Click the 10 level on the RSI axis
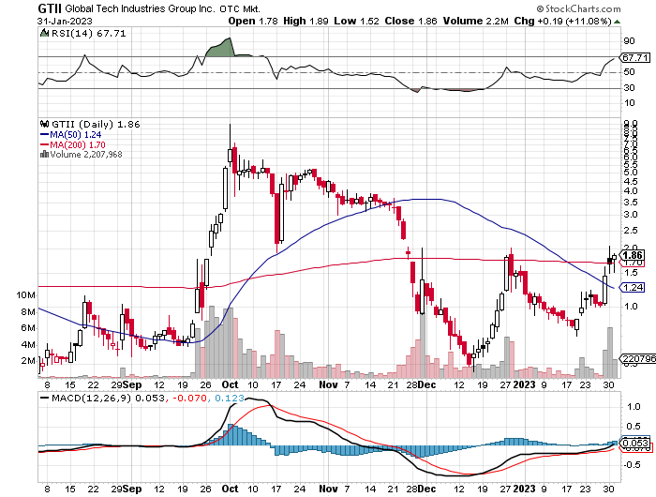Screen dimensions: 656x497 [629, 103]
